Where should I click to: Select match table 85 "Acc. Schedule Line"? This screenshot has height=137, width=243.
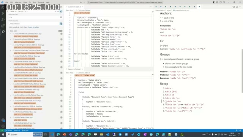[x=24, y=92]
